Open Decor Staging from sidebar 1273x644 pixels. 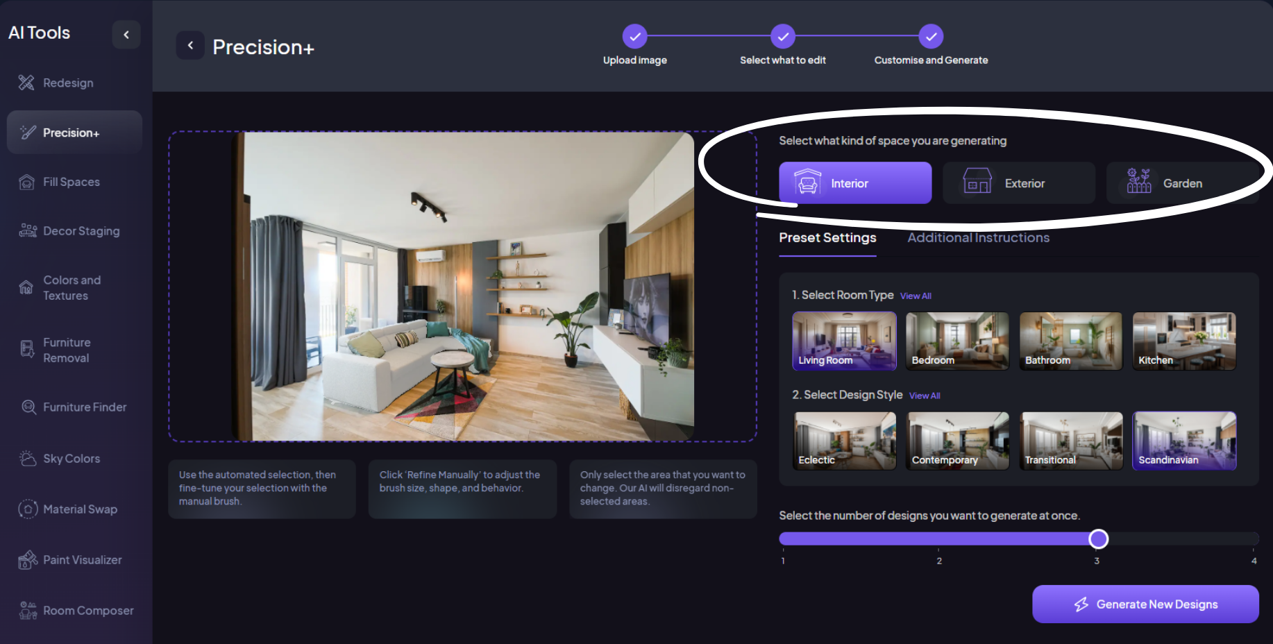tap(81, 231)
